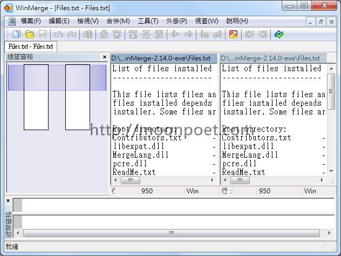Click the document icon left of 檔案(F) menu

[12, 21]
